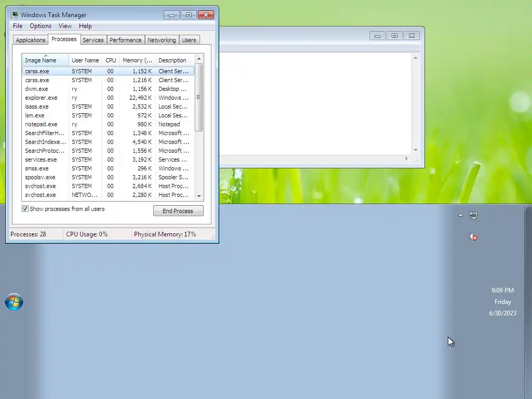The width and height of the screenshot is (532, 399).
Task: Click process list scroll down arrow
Action: click(199, 196)
